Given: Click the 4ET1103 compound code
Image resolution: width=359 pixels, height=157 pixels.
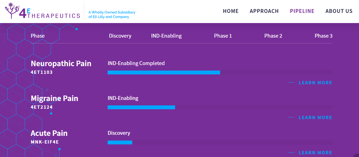Looking at the screenshot, I should coord(42,72).
